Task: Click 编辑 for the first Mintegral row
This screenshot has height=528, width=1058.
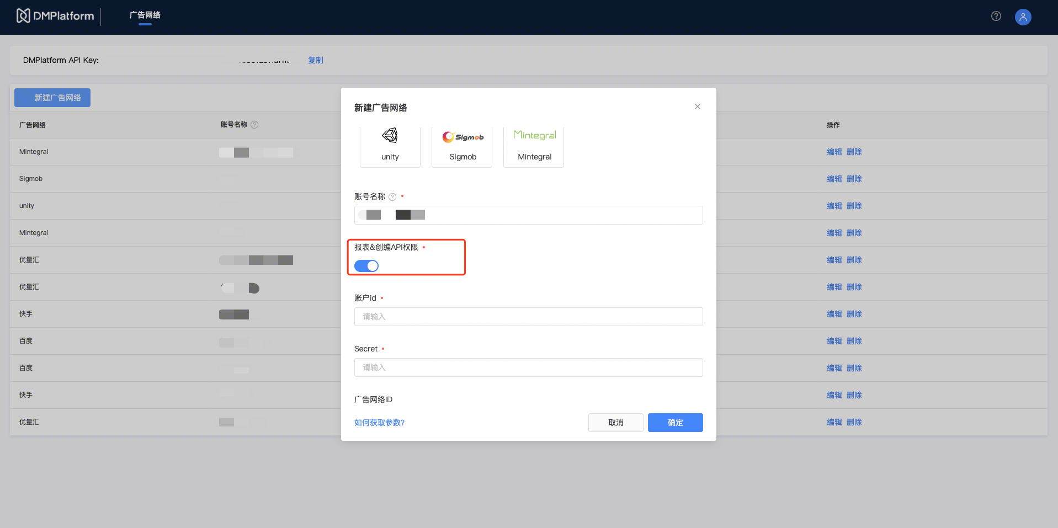Action: pyautogui.click(x=834, y=152)
